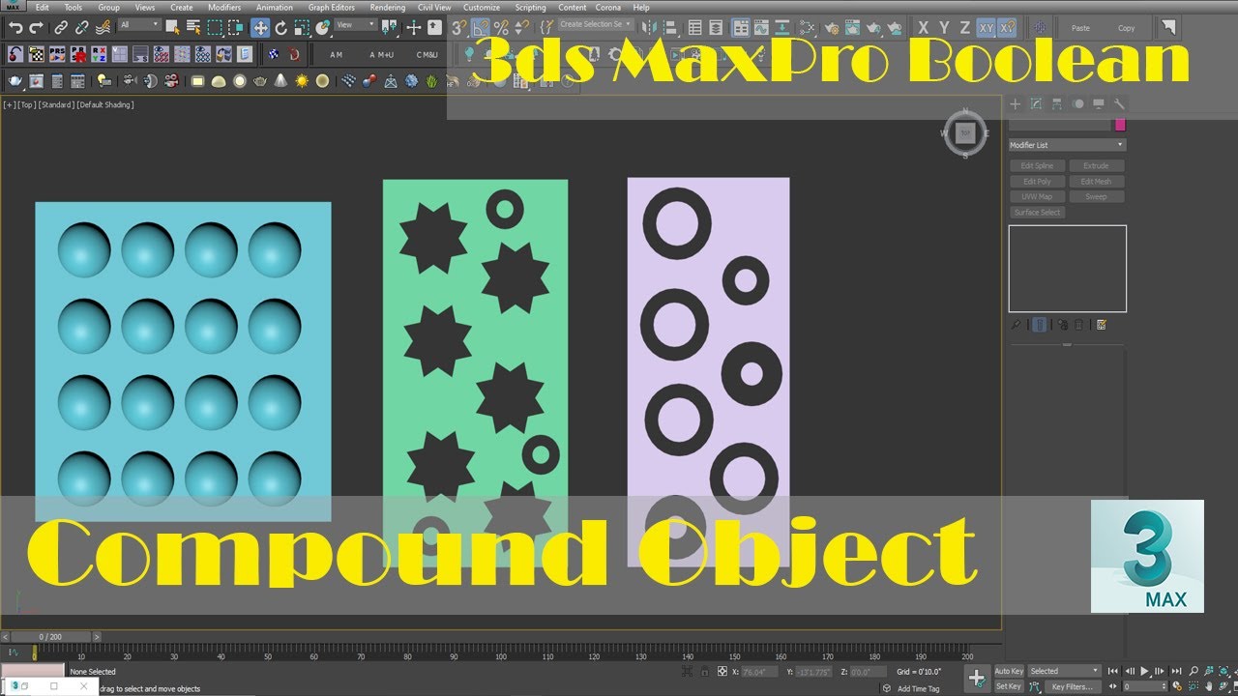Viewport: 1238px width, 696px height.
Task: Select the Link objects tool
Action: tap(61, 28)
